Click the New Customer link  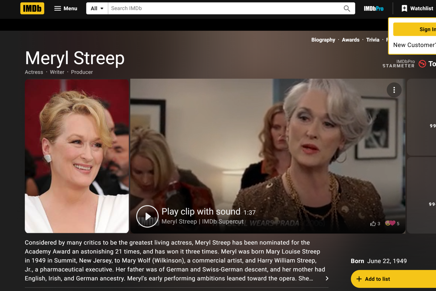click(414, 45)
